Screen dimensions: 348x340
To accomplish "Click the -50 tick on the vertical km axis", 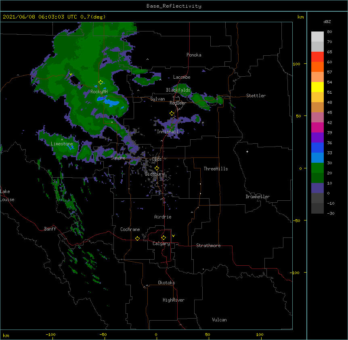I will point(296,220).
